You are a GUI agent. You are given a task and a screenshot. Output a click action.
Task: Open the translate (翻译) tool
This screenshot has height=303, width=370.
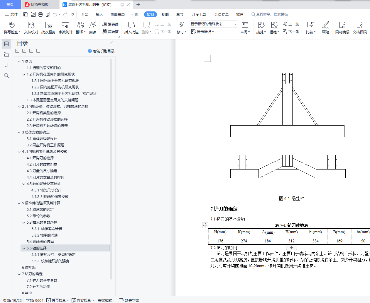coord(81,28)
